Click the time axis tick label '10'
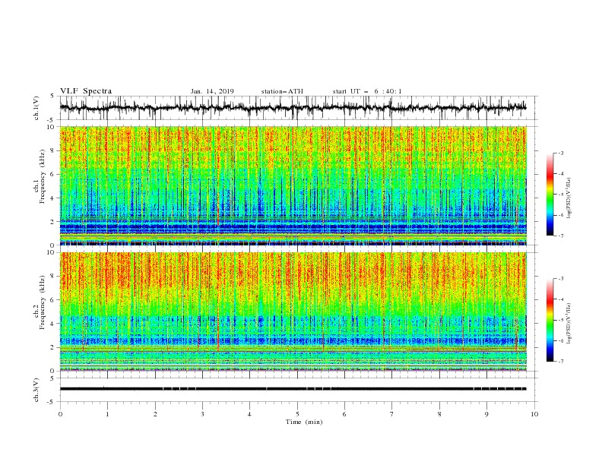 click(534, 414)
